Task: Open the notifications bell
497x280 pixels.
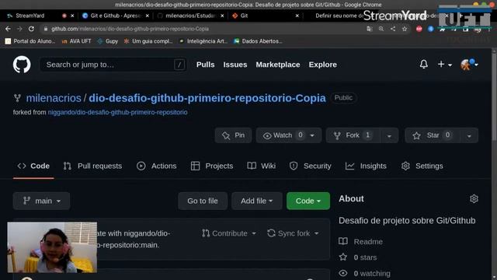Action: [424, 64]
